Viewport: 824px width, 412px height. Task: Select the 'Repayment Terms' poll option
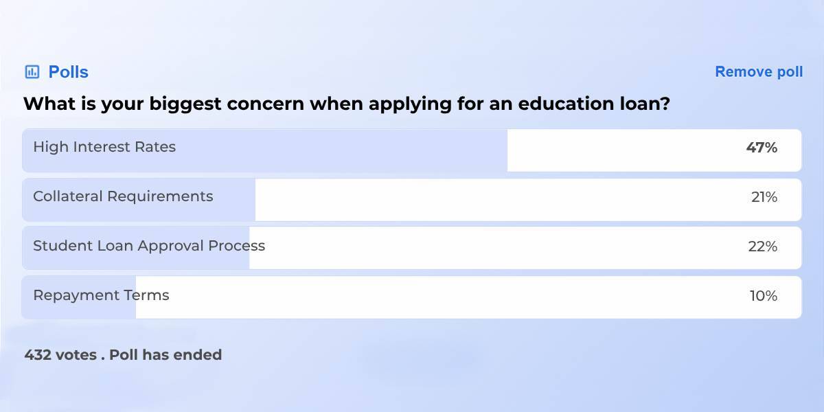pyautogui.click(x=100, y=295)
